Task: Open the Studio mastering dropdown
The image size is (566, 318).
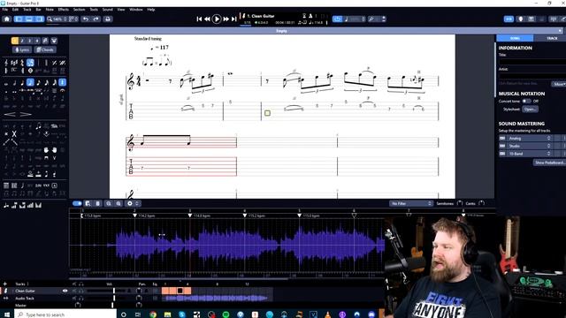Action: 530,146
